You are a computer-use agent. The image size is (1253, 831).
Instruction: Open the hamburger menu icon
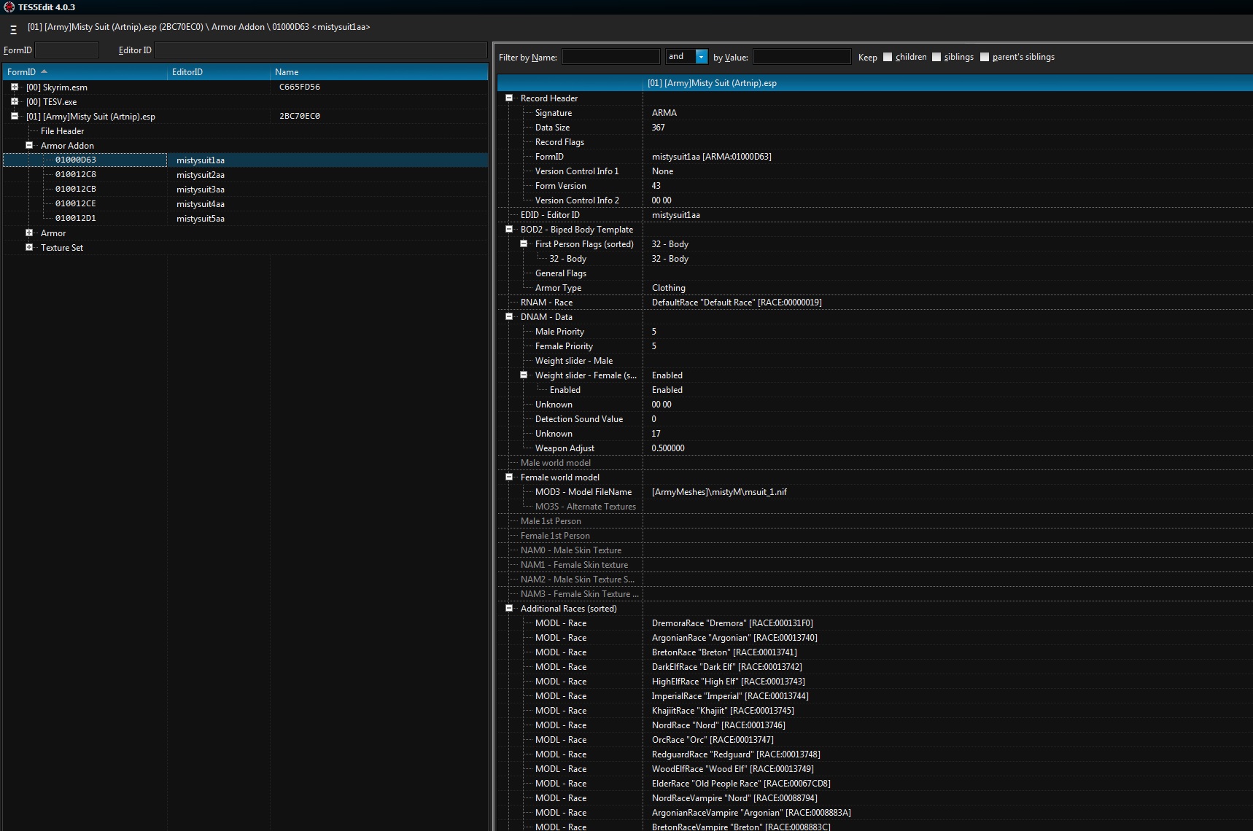13,30
